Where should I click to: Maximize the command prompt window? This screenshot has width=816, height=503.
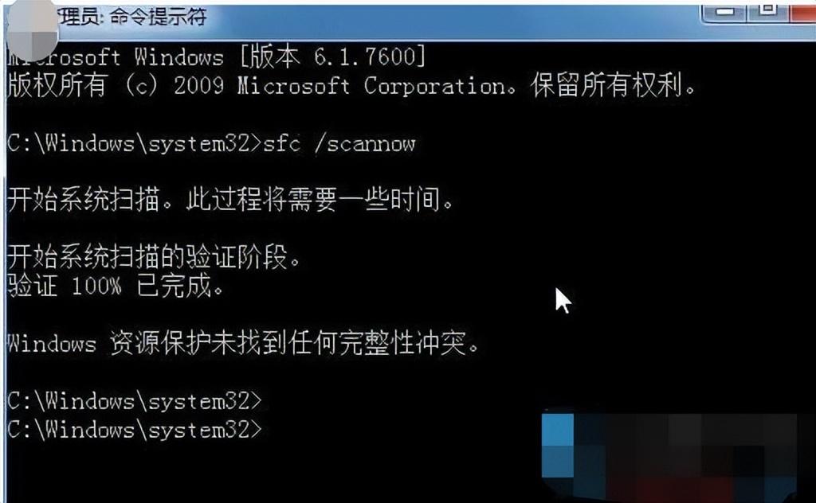pyautogui.click(x=769, y=10)
